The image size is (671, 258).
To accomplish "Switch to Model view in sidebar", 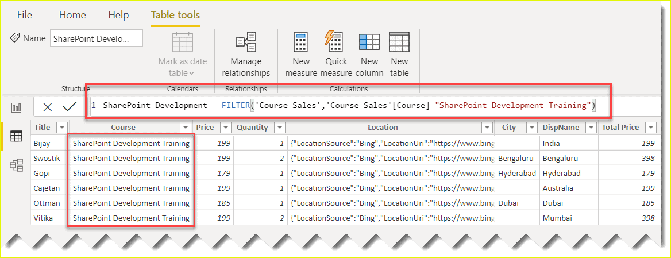I will click(17, 165).
